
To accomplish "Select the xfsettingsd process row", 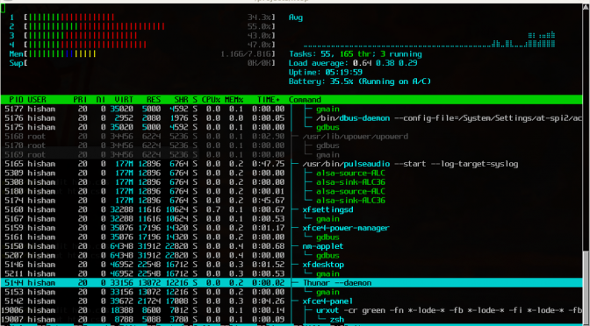I will (291, 209).
